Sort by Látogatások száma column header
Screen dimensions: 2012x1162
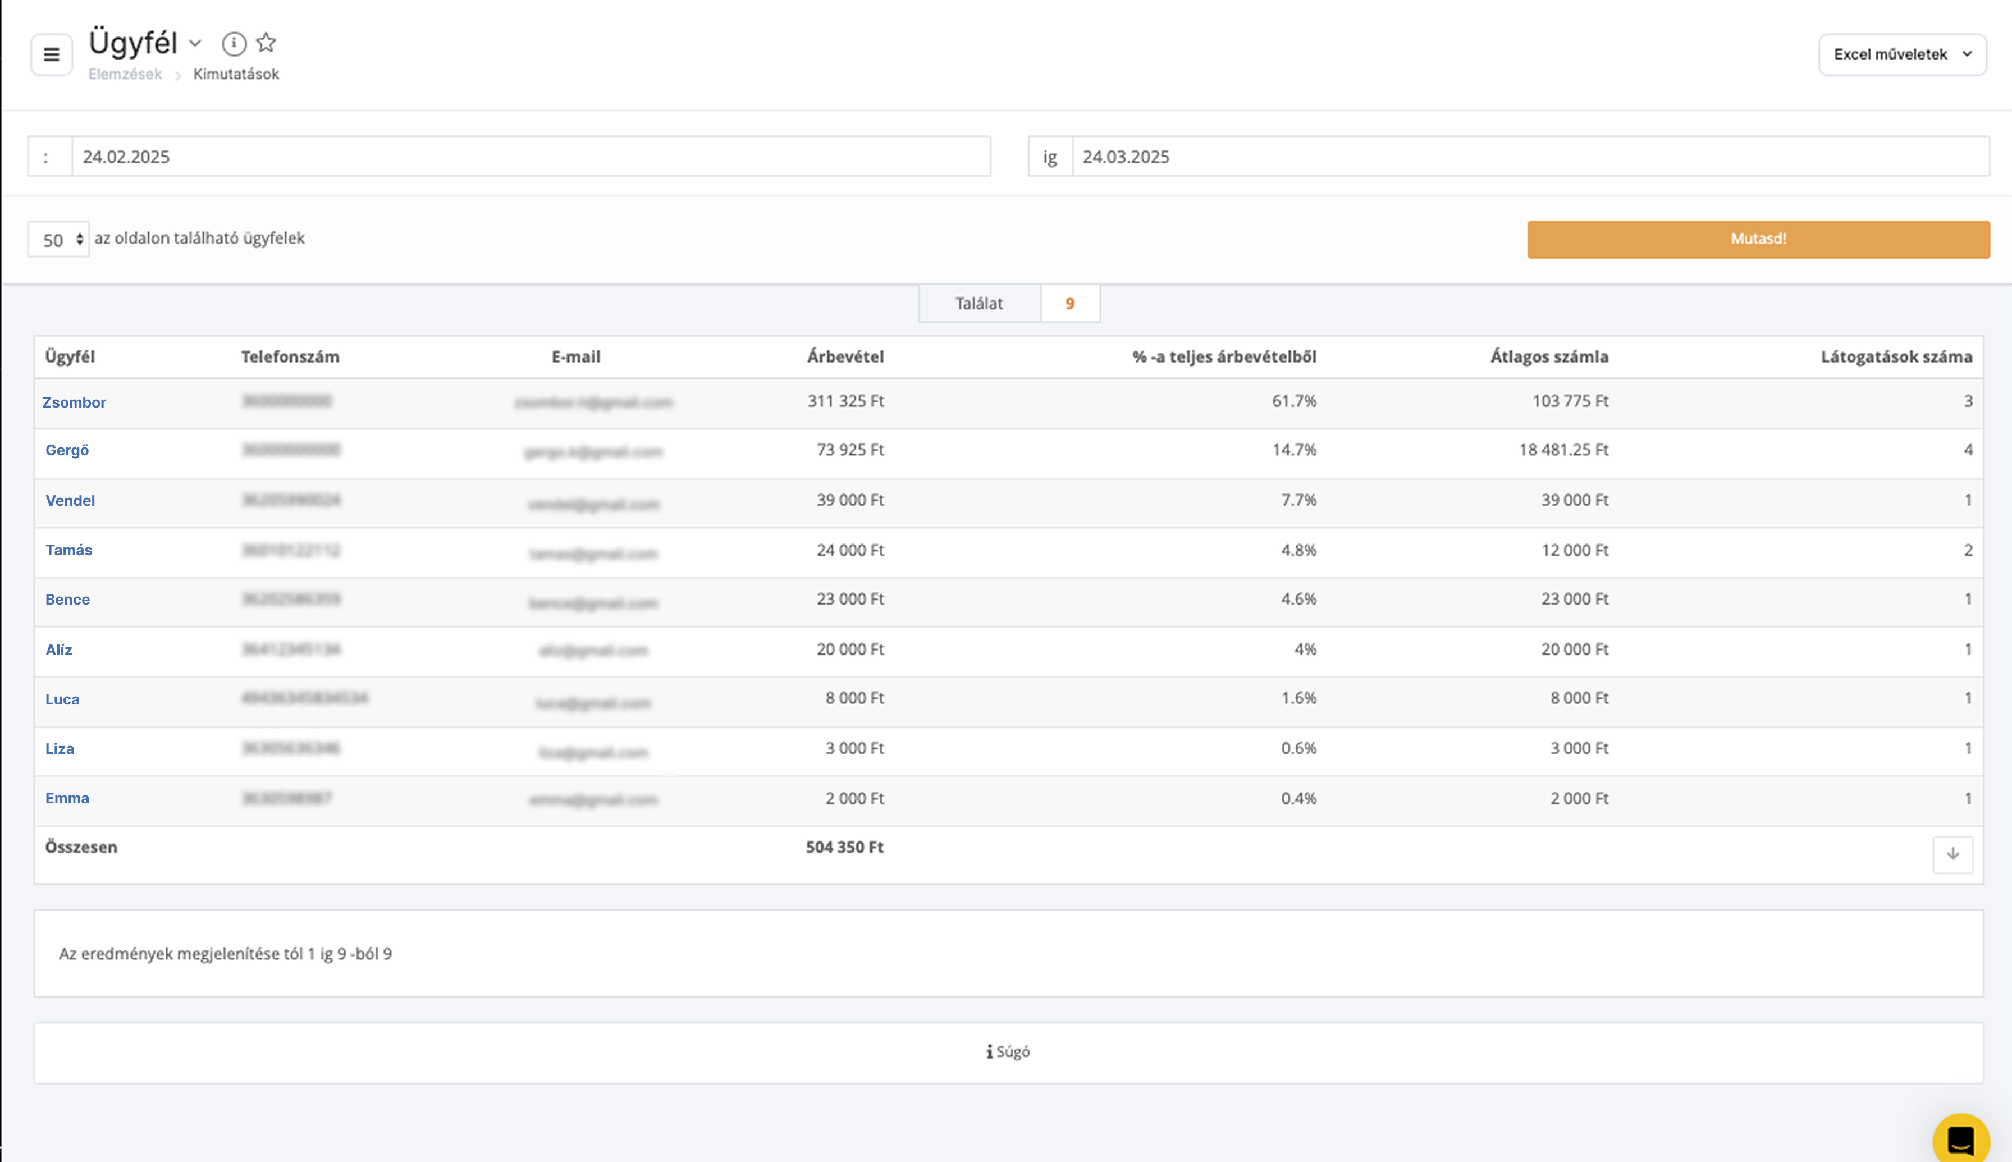coord(1895,357)
